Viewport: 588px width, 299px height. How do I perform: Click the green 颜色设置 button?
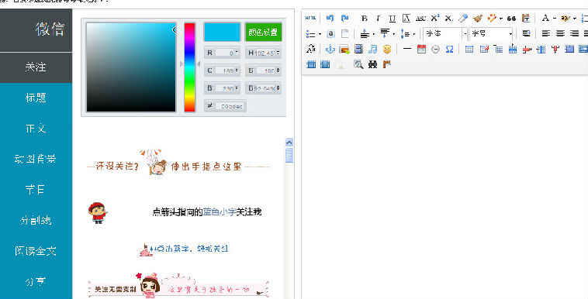[263, 32]
